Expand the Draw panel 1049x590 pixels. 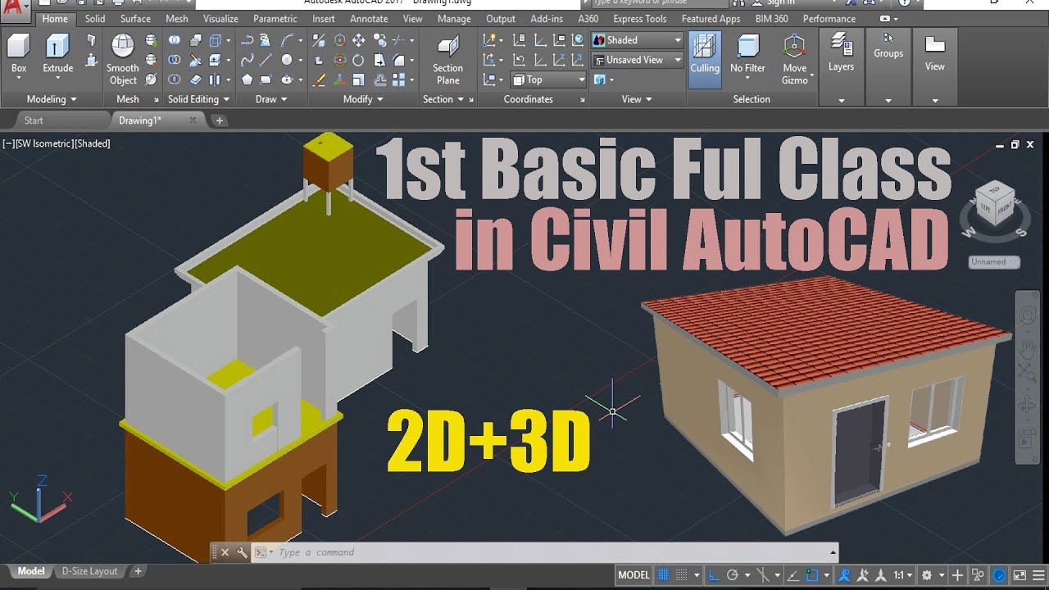(271, 99)
